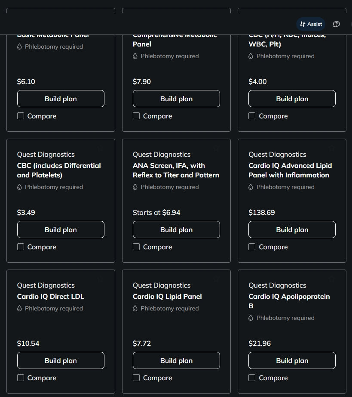This screenshot has width=352, height=397.
Task: Star the Cardio IQ Lipid Panel card
Action: pyautogui.click(x=216, y=279)
